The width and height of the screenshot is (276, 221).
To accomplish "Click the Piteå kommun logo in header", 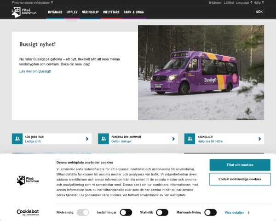I will [24, 12].
